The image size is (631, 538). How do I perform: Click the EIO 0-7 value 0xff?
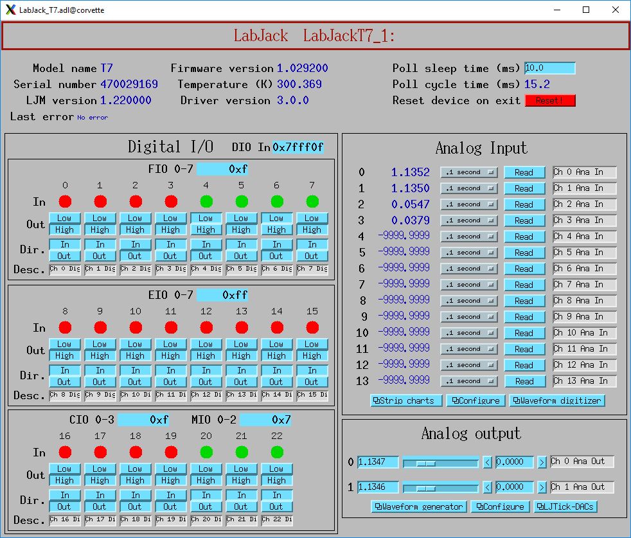222,295
